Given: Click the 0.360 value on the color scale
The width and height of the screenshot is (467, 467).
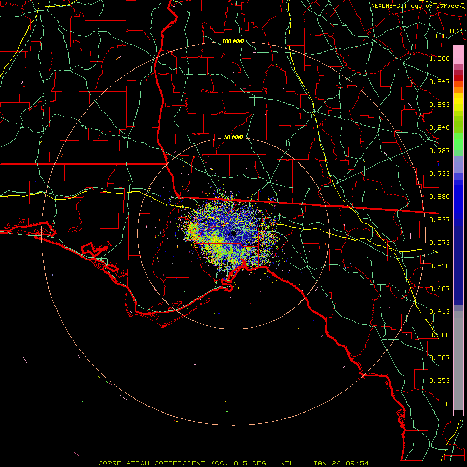Looking at the screenshot, I should pos(439,335).
